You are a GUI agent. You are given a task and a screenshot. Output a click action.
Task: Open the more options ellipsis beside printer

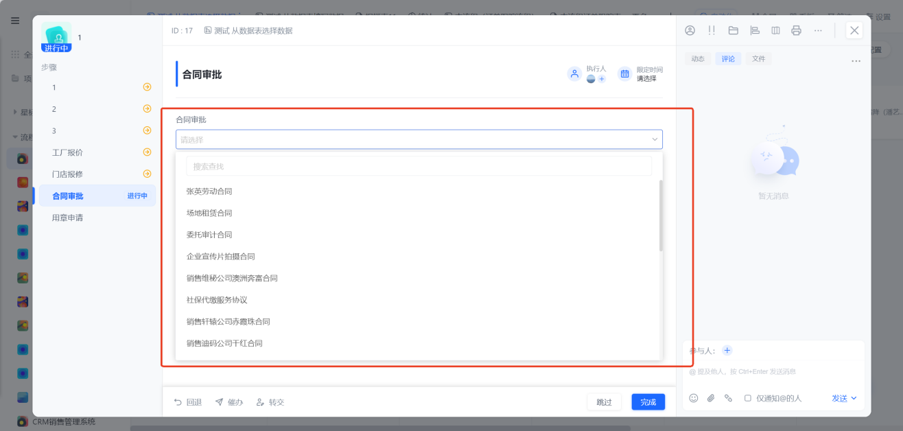click(x=818, y=30)
